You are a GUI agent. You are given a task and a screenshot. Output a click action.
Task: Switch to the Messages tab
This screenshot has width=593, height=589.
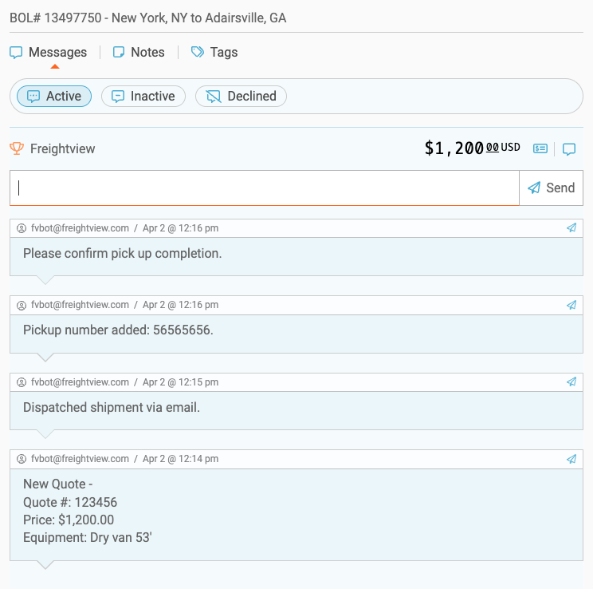pyautogui.click(x=49, y=53)
